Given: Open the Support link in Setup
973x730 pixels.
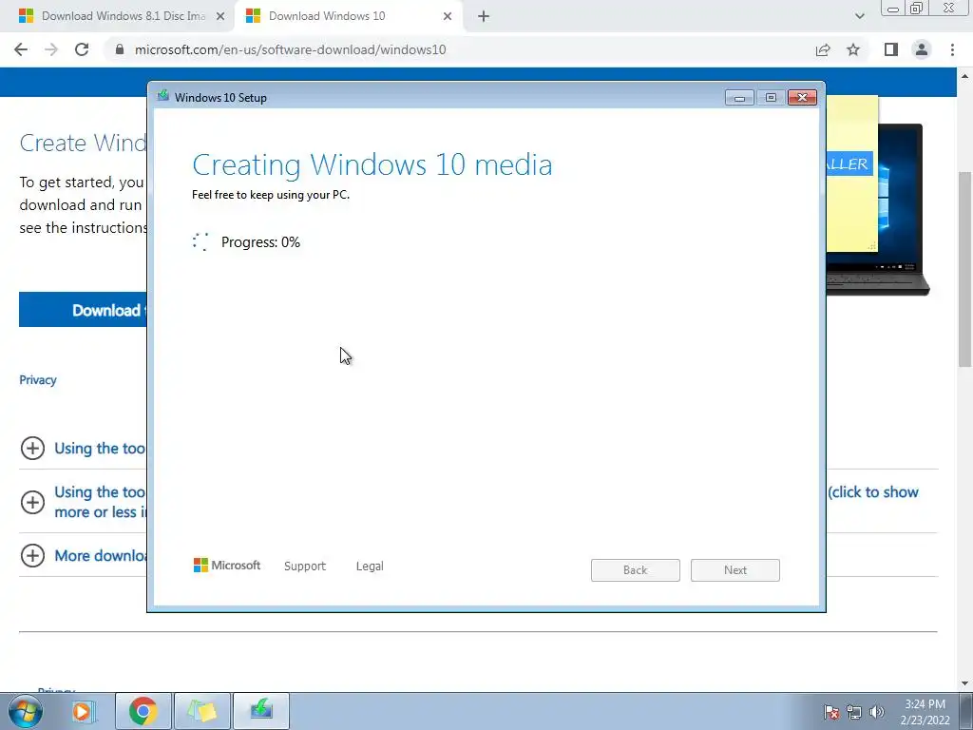Looking at the screenshot, I should [x=305, y=567].
